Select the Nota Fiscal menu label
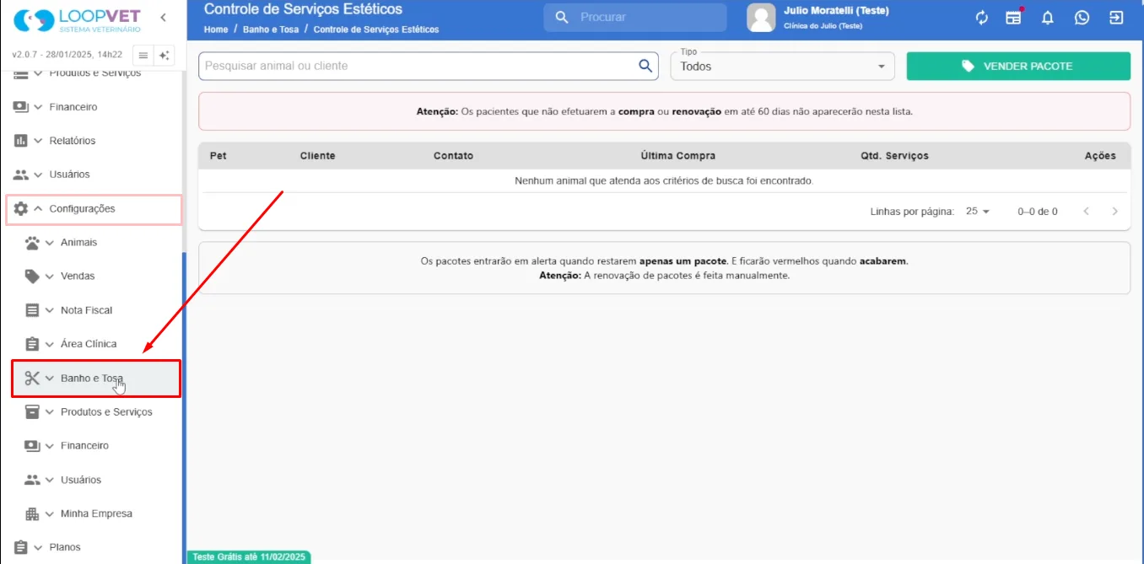The height and width of the screenshot is (564, 1144). (x=86, y=310)
